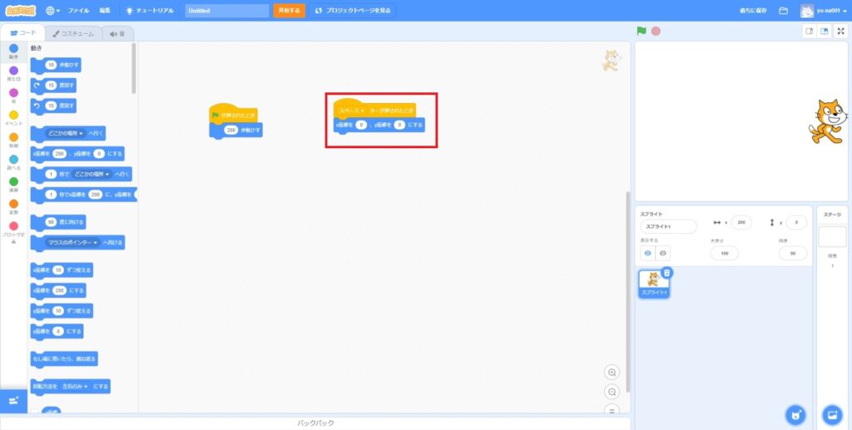Open マウスのポインター dropdown in へ向ける block

pos(72,243)
